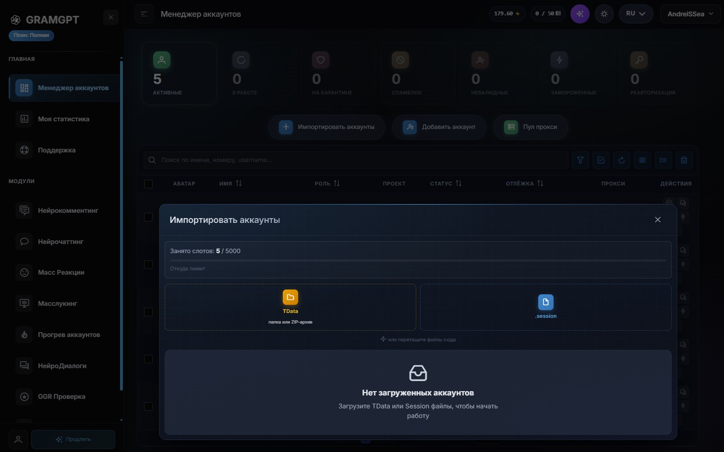Click the План: Полная badge
The width and height of the screenshot is (724, 452).
(x=31, y=35)
